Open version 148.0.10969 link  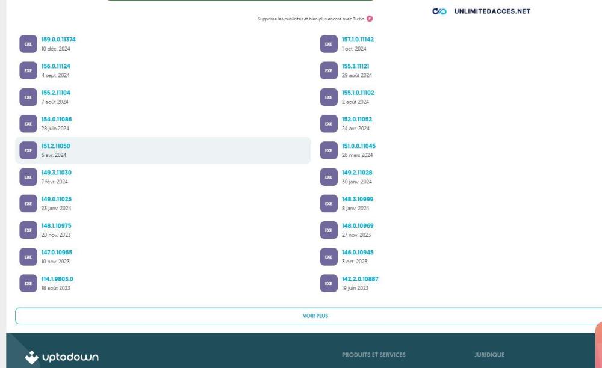[358, 225]
